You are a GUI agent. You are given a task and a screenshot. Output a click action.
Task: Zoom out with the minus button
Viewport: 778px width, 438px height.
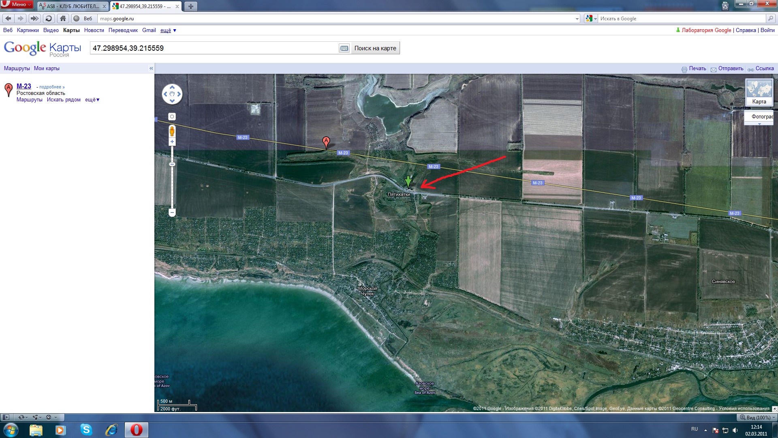172,212
